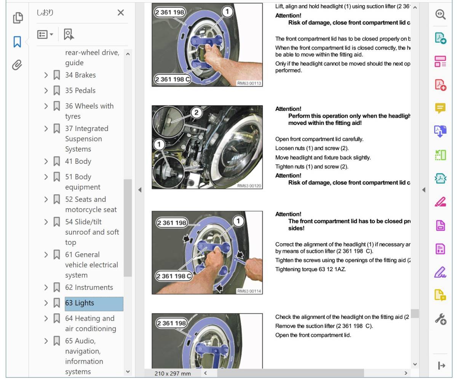Go to 41 Body bookmark
457x382 pixels.
(78, 161)
